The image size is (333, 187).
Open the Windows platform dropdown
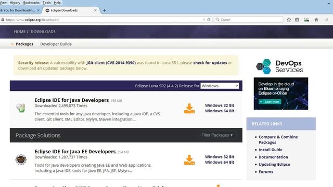click(x=220, y=86)
